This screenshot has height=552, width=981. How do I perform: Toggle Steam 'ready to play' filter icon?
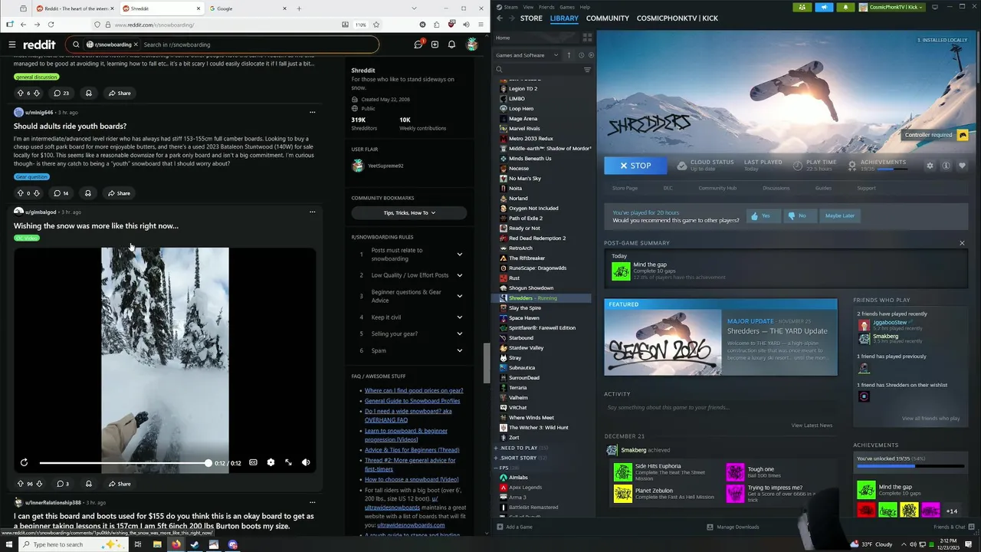590,55
